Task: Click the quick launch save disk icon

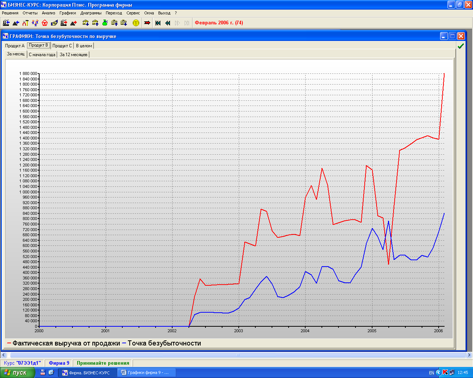Action: click(x=43, y=372)
